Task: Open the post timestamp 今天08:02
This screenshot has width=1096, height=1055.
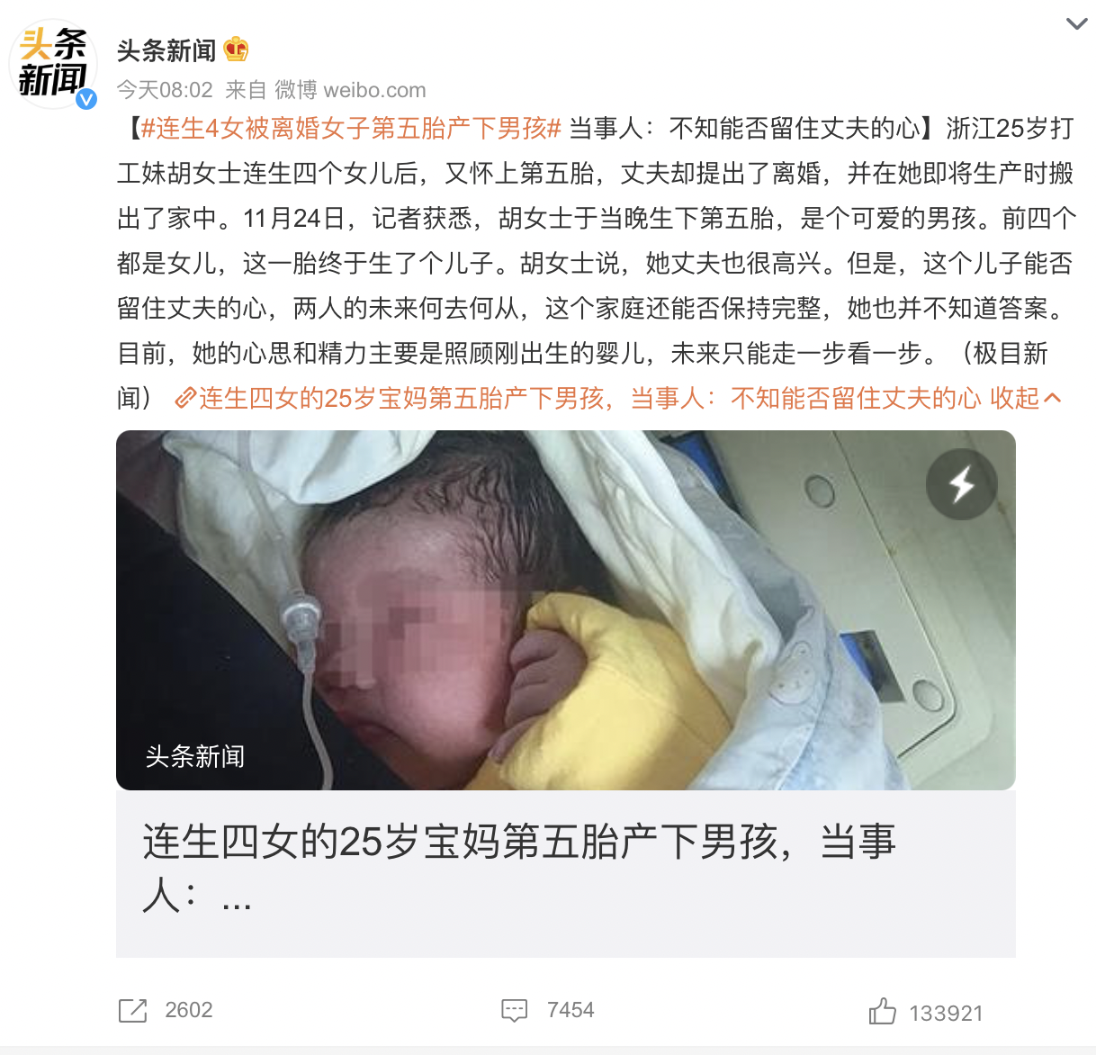Action: point(165,90)
